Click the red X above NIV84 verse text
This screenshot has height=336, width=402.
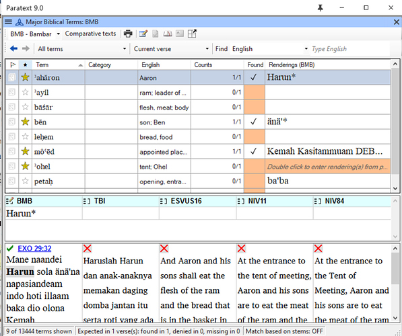pos(318,248)
